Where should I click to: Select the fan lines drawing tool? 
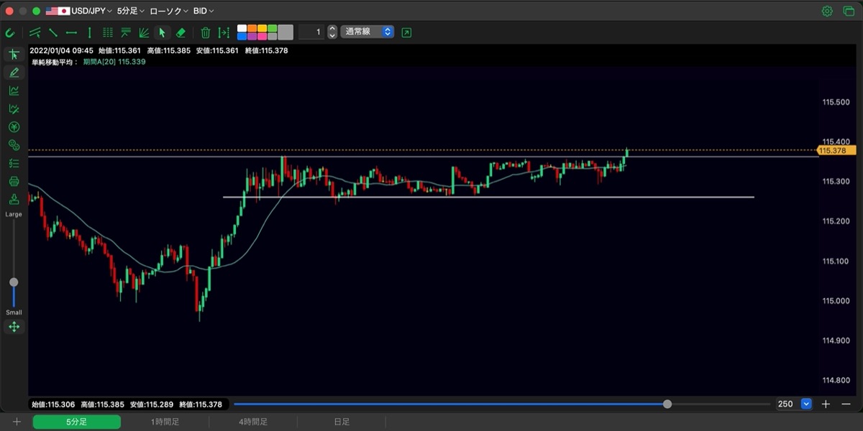tap(144, 32)
